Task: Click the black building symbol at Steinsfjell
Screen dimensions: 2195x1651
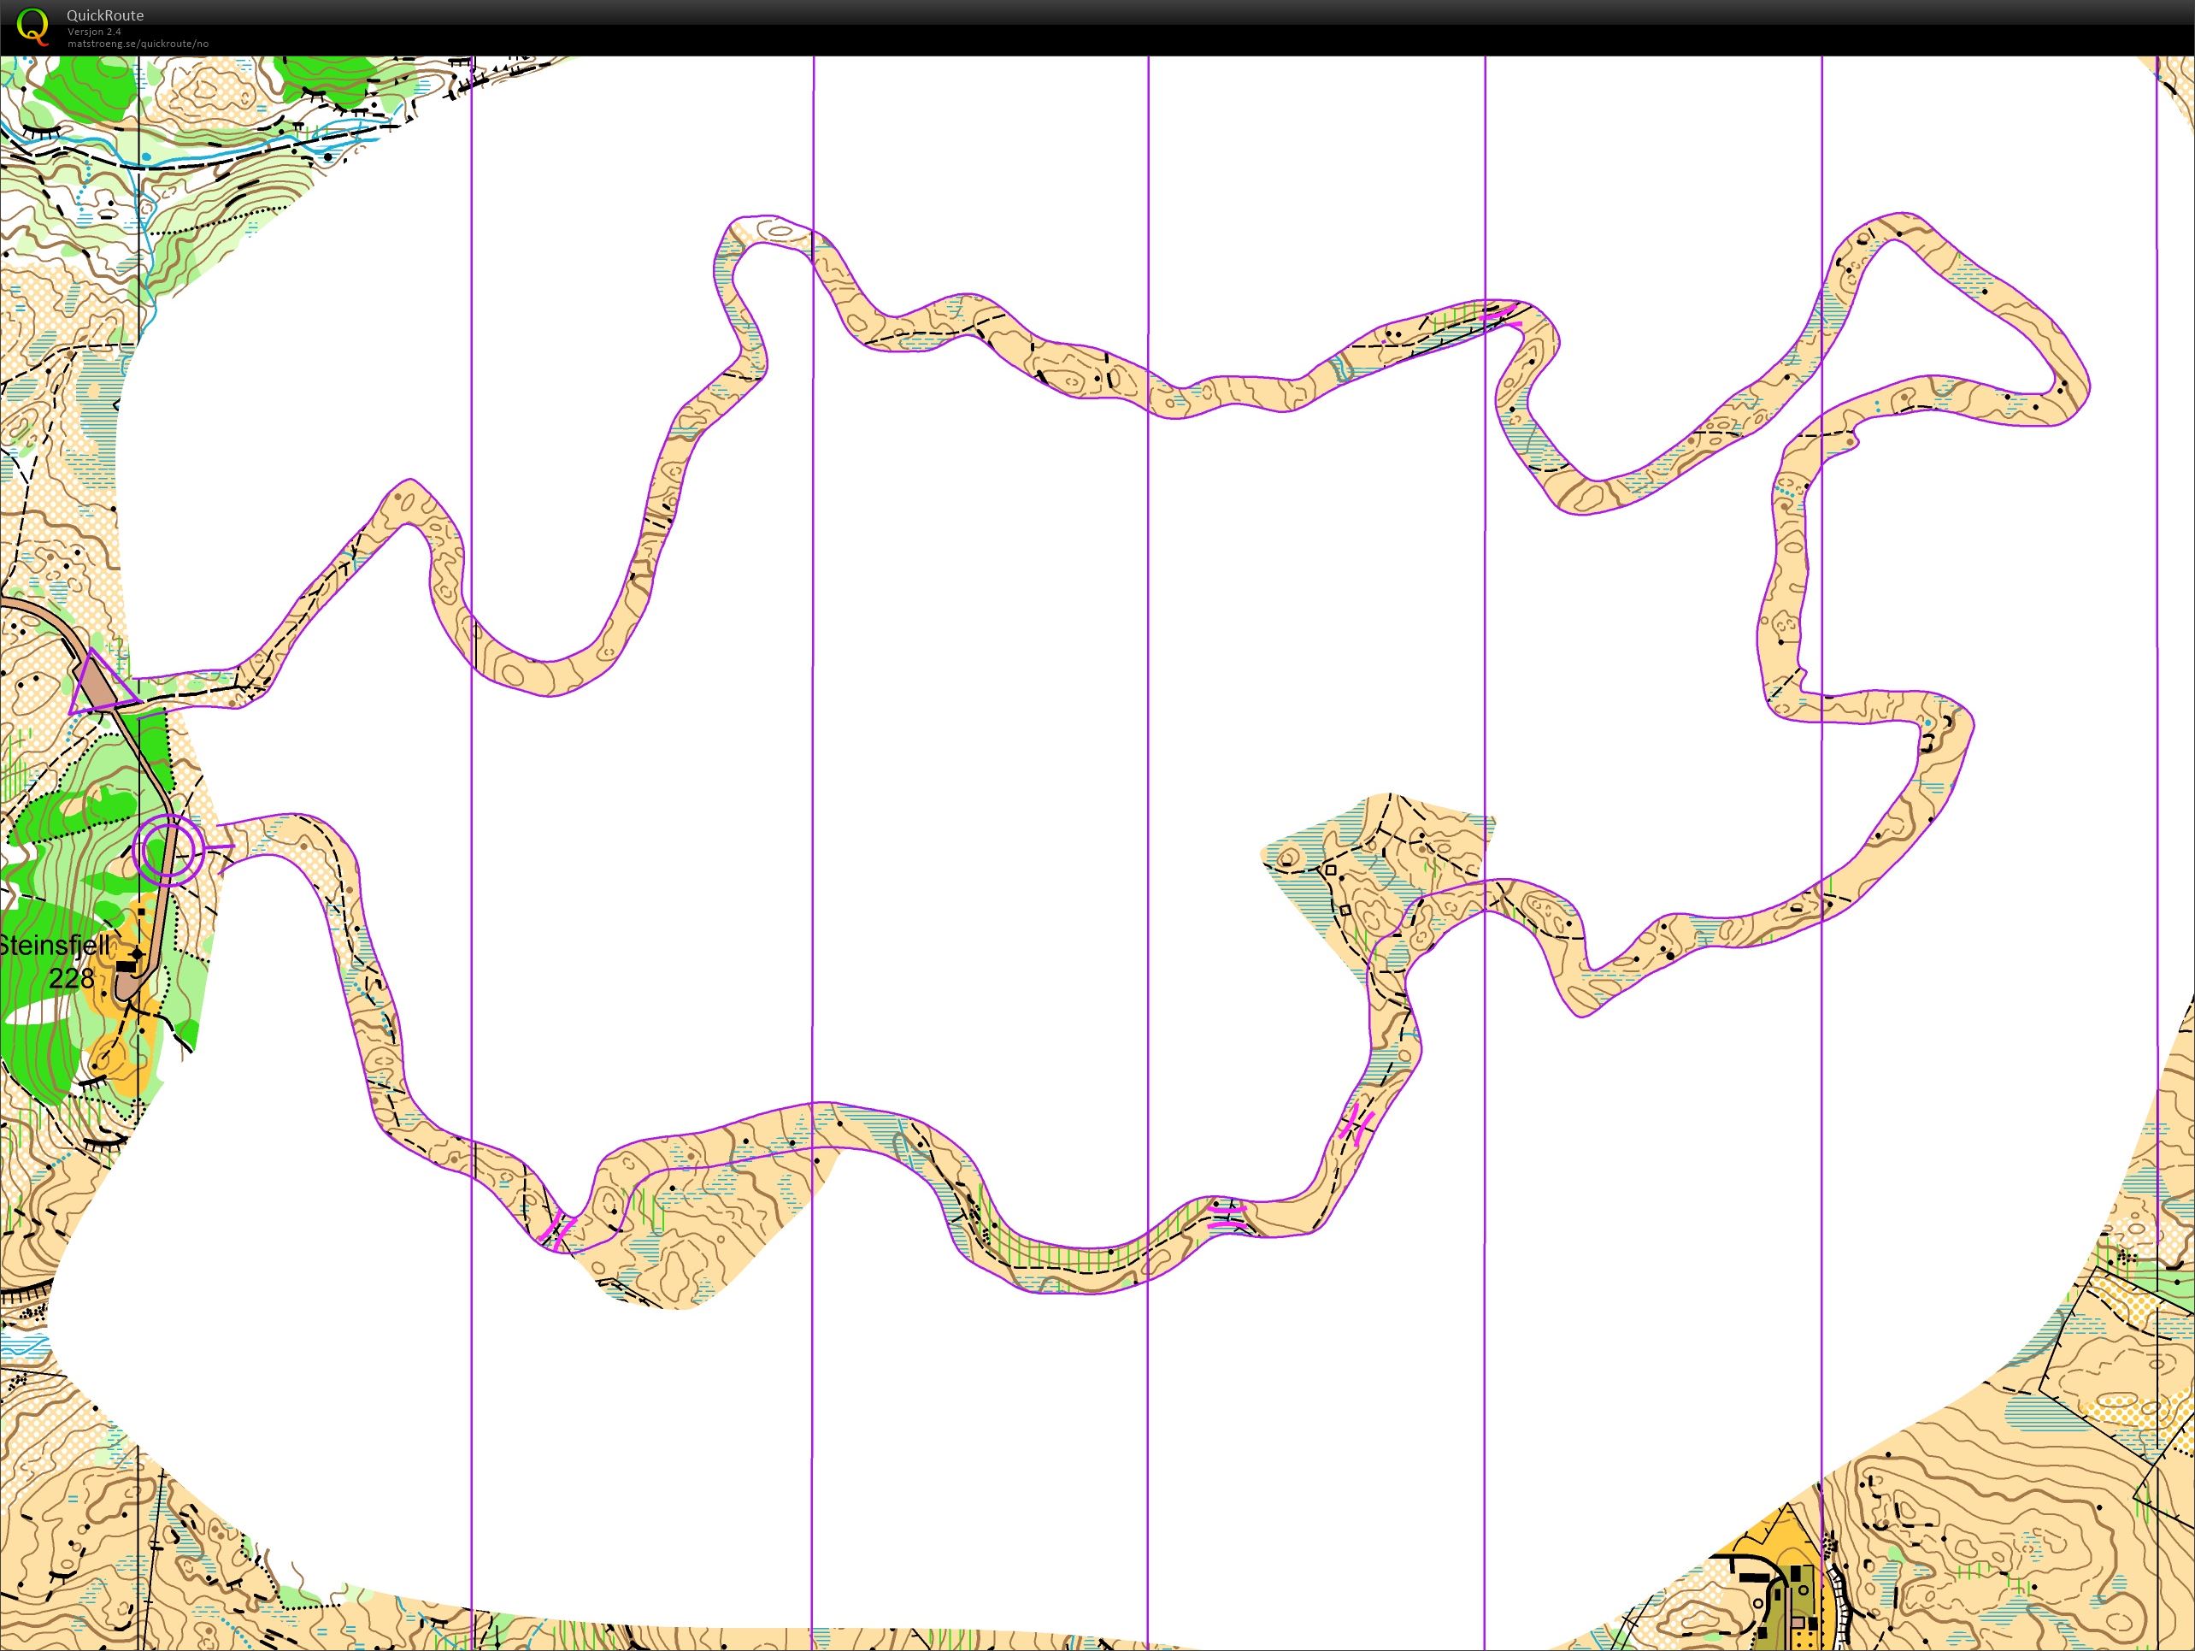Action: coord(127,965)
